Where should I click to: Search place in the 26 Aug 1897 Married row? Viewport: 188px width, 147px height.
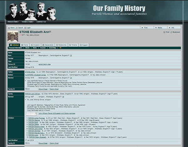(61, 97)
